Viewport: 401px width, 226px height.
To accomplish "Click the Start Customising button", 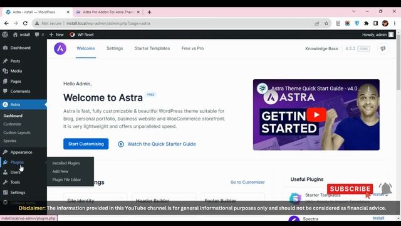I will 86,144.
